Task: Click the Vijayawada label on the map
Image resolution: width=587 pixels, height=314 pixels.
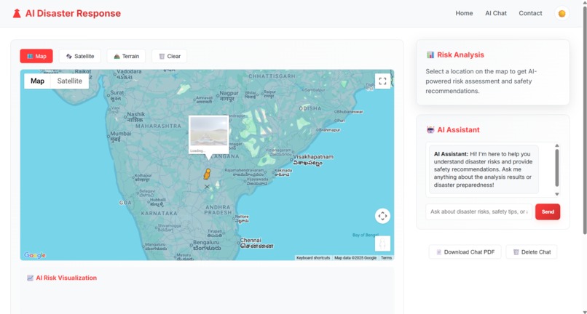Action: (x=257, y=181)
